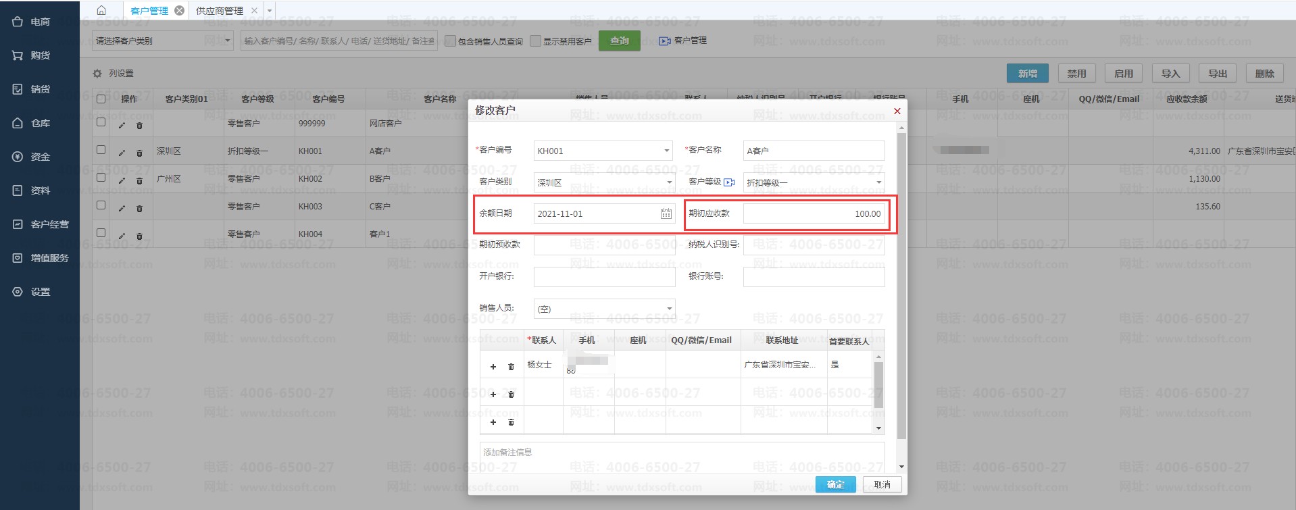Viewport: 1296px width, 510px height.
Task: Click the green 查询 button
Action: [619, 41]
